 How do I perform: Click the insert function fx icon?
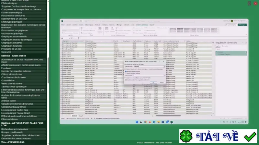point(78,38)
